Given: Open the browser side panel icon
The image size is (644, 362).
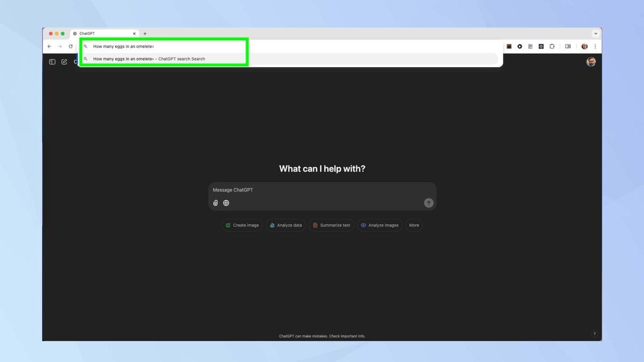Looking at the screenshot, I should 568,47.
